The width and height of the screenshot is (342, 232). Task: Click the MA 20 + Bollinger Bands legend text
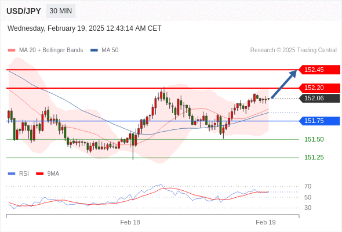(x=51, y=50)
